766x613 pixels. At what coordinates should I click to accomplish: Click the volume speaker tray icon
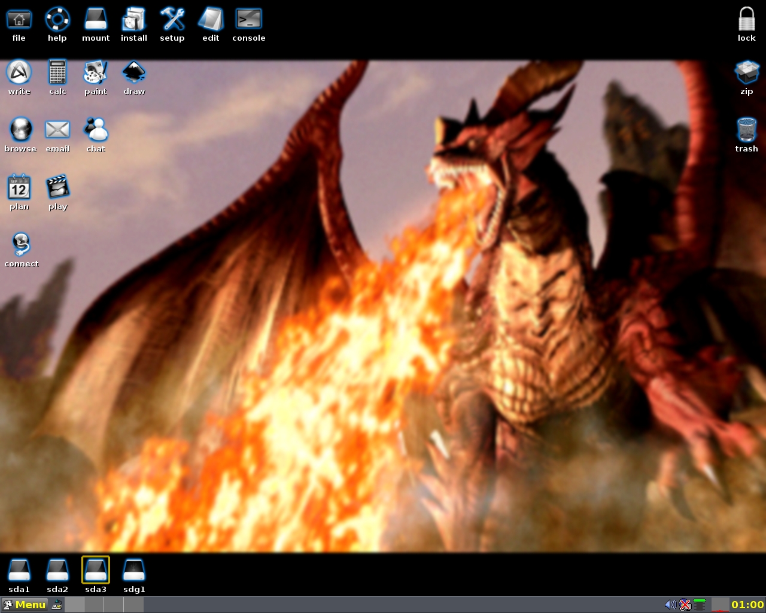[670, 605]
